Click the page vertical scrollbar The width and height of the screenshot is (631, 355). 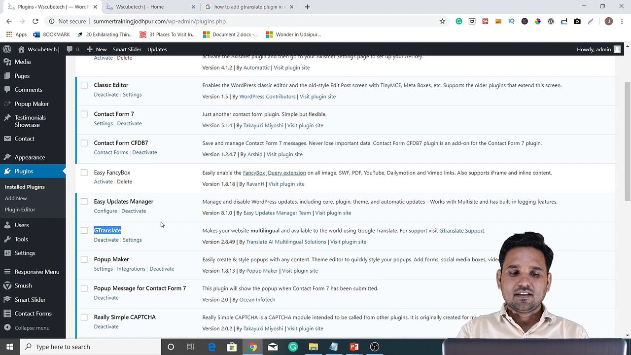pyautogui.click(x=627, y=141)
